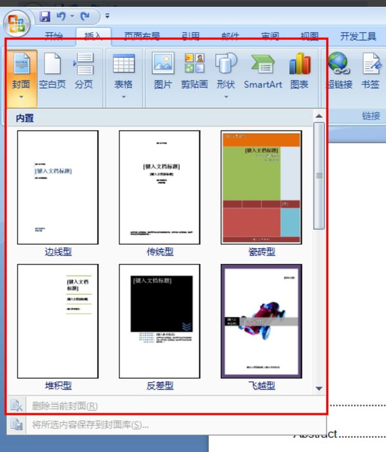Insert a bookmark (书签)

pos(371,71)
